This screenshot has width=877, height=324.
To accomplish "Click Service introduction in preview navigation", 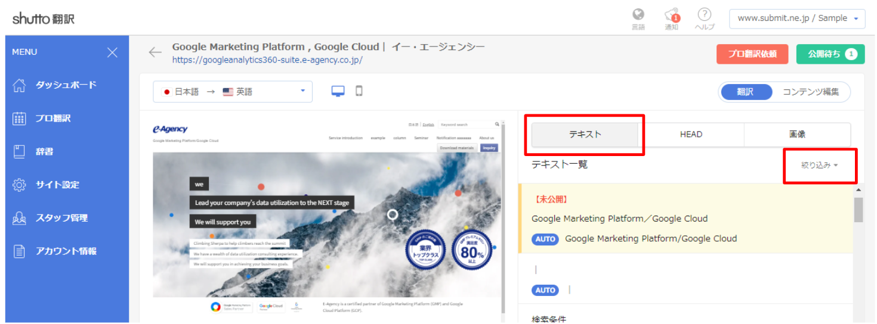I will 345,138.
